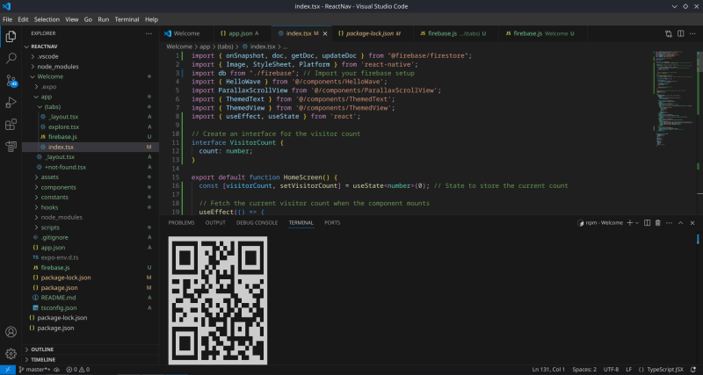The height and width of the screenshot is (375, 703).
Task: Open Run and Debug view
Action: [x=11, y=102]
